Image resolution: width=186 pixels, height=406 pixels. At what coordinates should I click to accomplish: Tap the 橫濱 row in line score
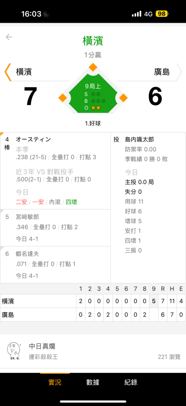(x=93, y=301)
